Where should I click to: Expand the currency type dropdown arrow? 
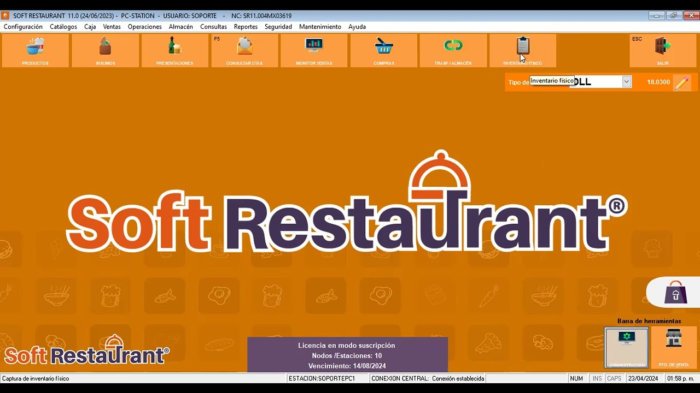pyautogui.click(x=627, y=82)
